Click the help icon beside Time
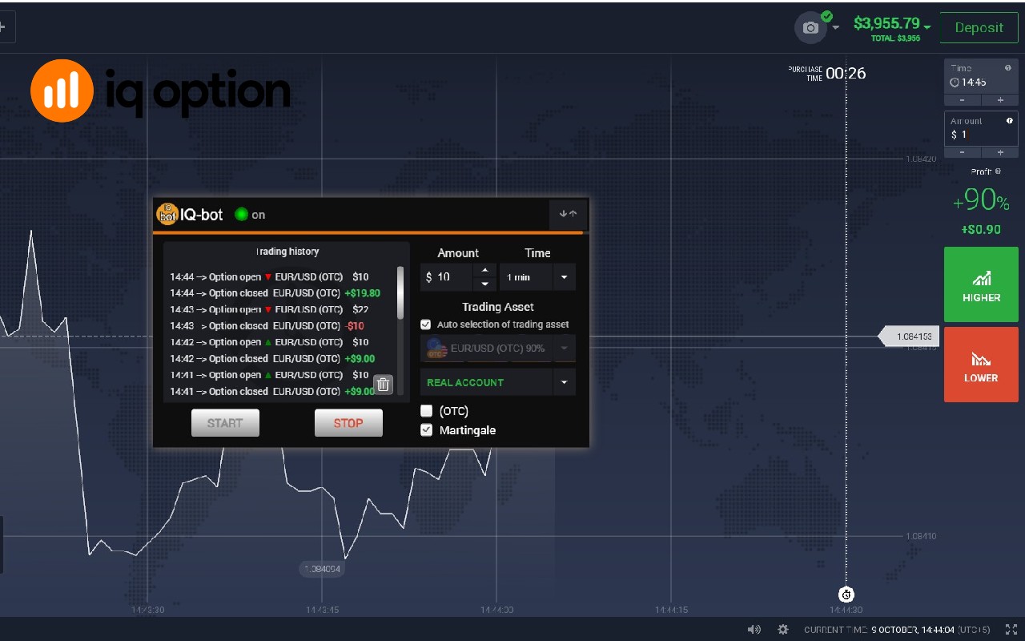Viewport: 1025px width, 641px height. click(1007, 68)
